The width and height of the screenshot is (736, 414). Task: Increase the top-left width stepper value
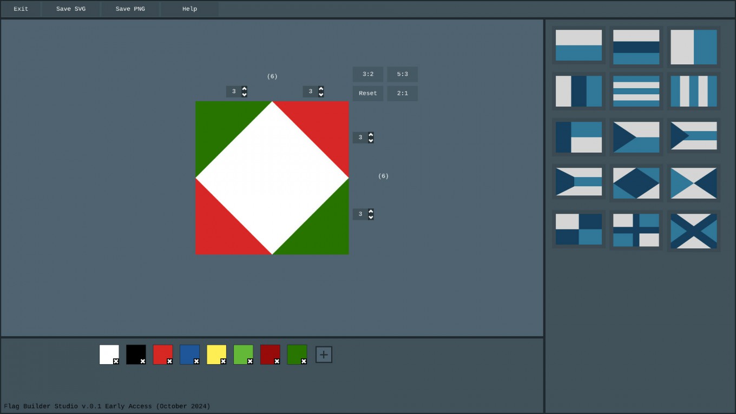tap(244, 89)
